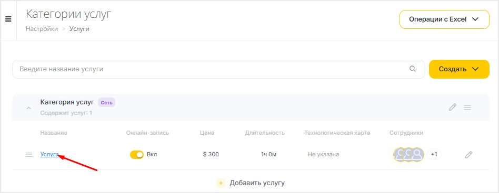Image resolution: width=499 pixels, height=193 pixels.
Task: Click the plus icon next to Добавить услугу
Action: [x=221, y=183]
